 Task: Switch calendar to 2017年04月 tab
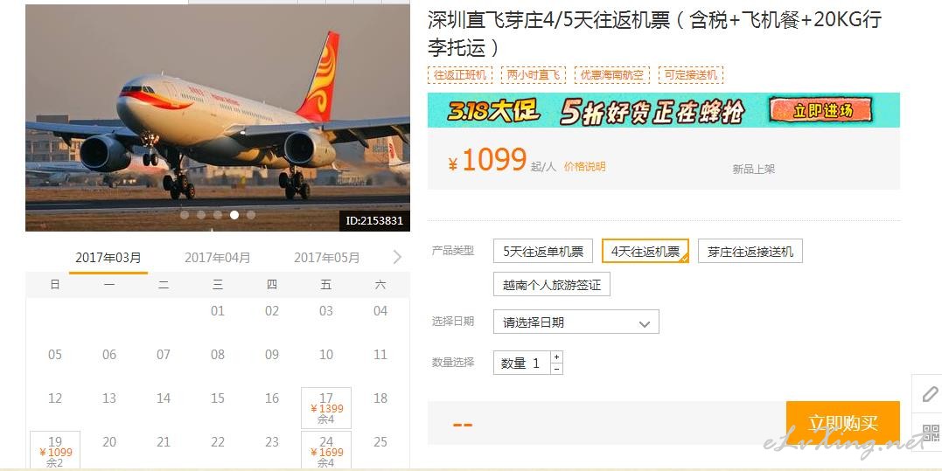(218, 258)
